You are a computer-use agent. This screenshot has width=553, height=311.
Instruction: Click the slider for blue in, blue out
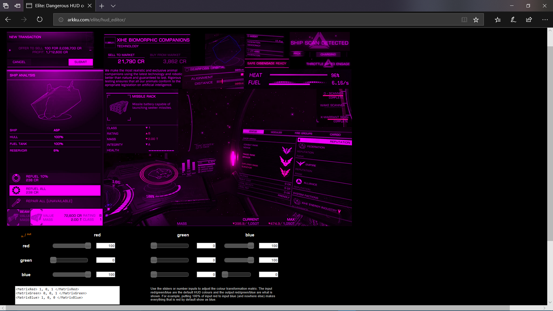(x=236, y=274)
